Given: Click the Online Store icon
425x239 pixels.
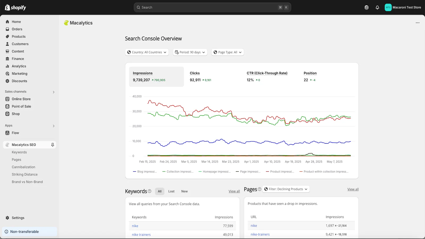Looking at the screenshot, I should pyautogui.click(x=7, y=99).
